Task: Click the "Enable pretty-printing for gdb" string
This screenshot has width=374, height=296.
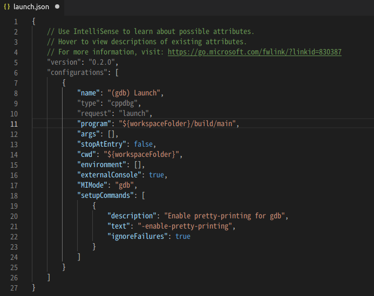Action: click(225, 216)
